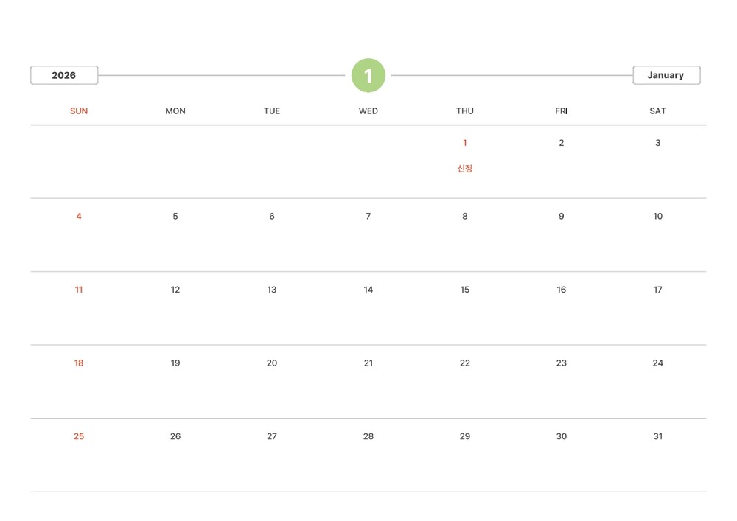Screen dimensions: 737x521
Task: Pick date 15 in the calendar
Action: click(x=465, y=290)
